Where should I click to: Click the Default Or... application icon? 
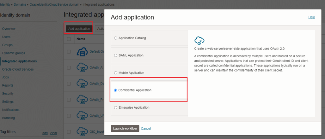coord(82,52)
